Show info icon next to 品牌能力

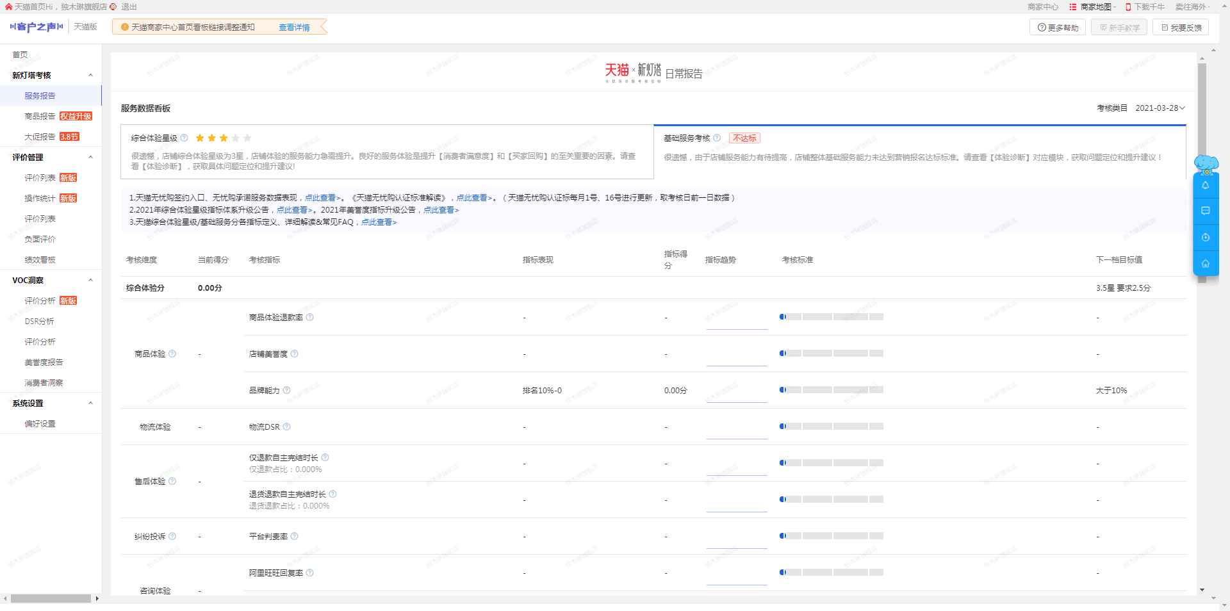pyautogui.click(x=287, y=390)
